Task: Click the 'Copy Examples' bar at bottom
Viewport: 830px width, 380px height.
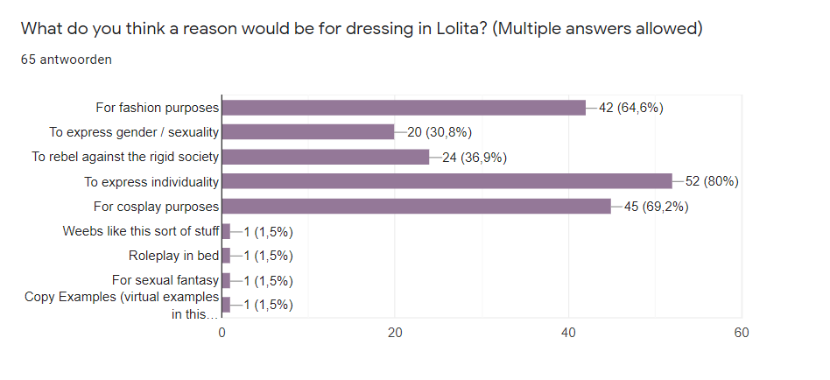Action: [x=226, y=305]
